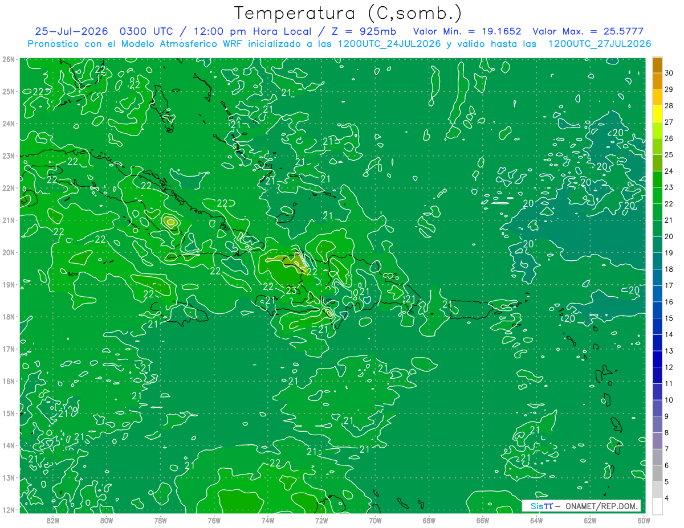
Task: Click the latitude axis label 24N
Action: 8,124
